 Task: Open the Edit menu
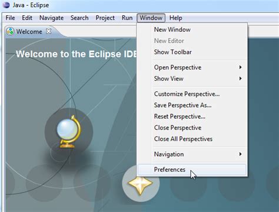[27, 18]
